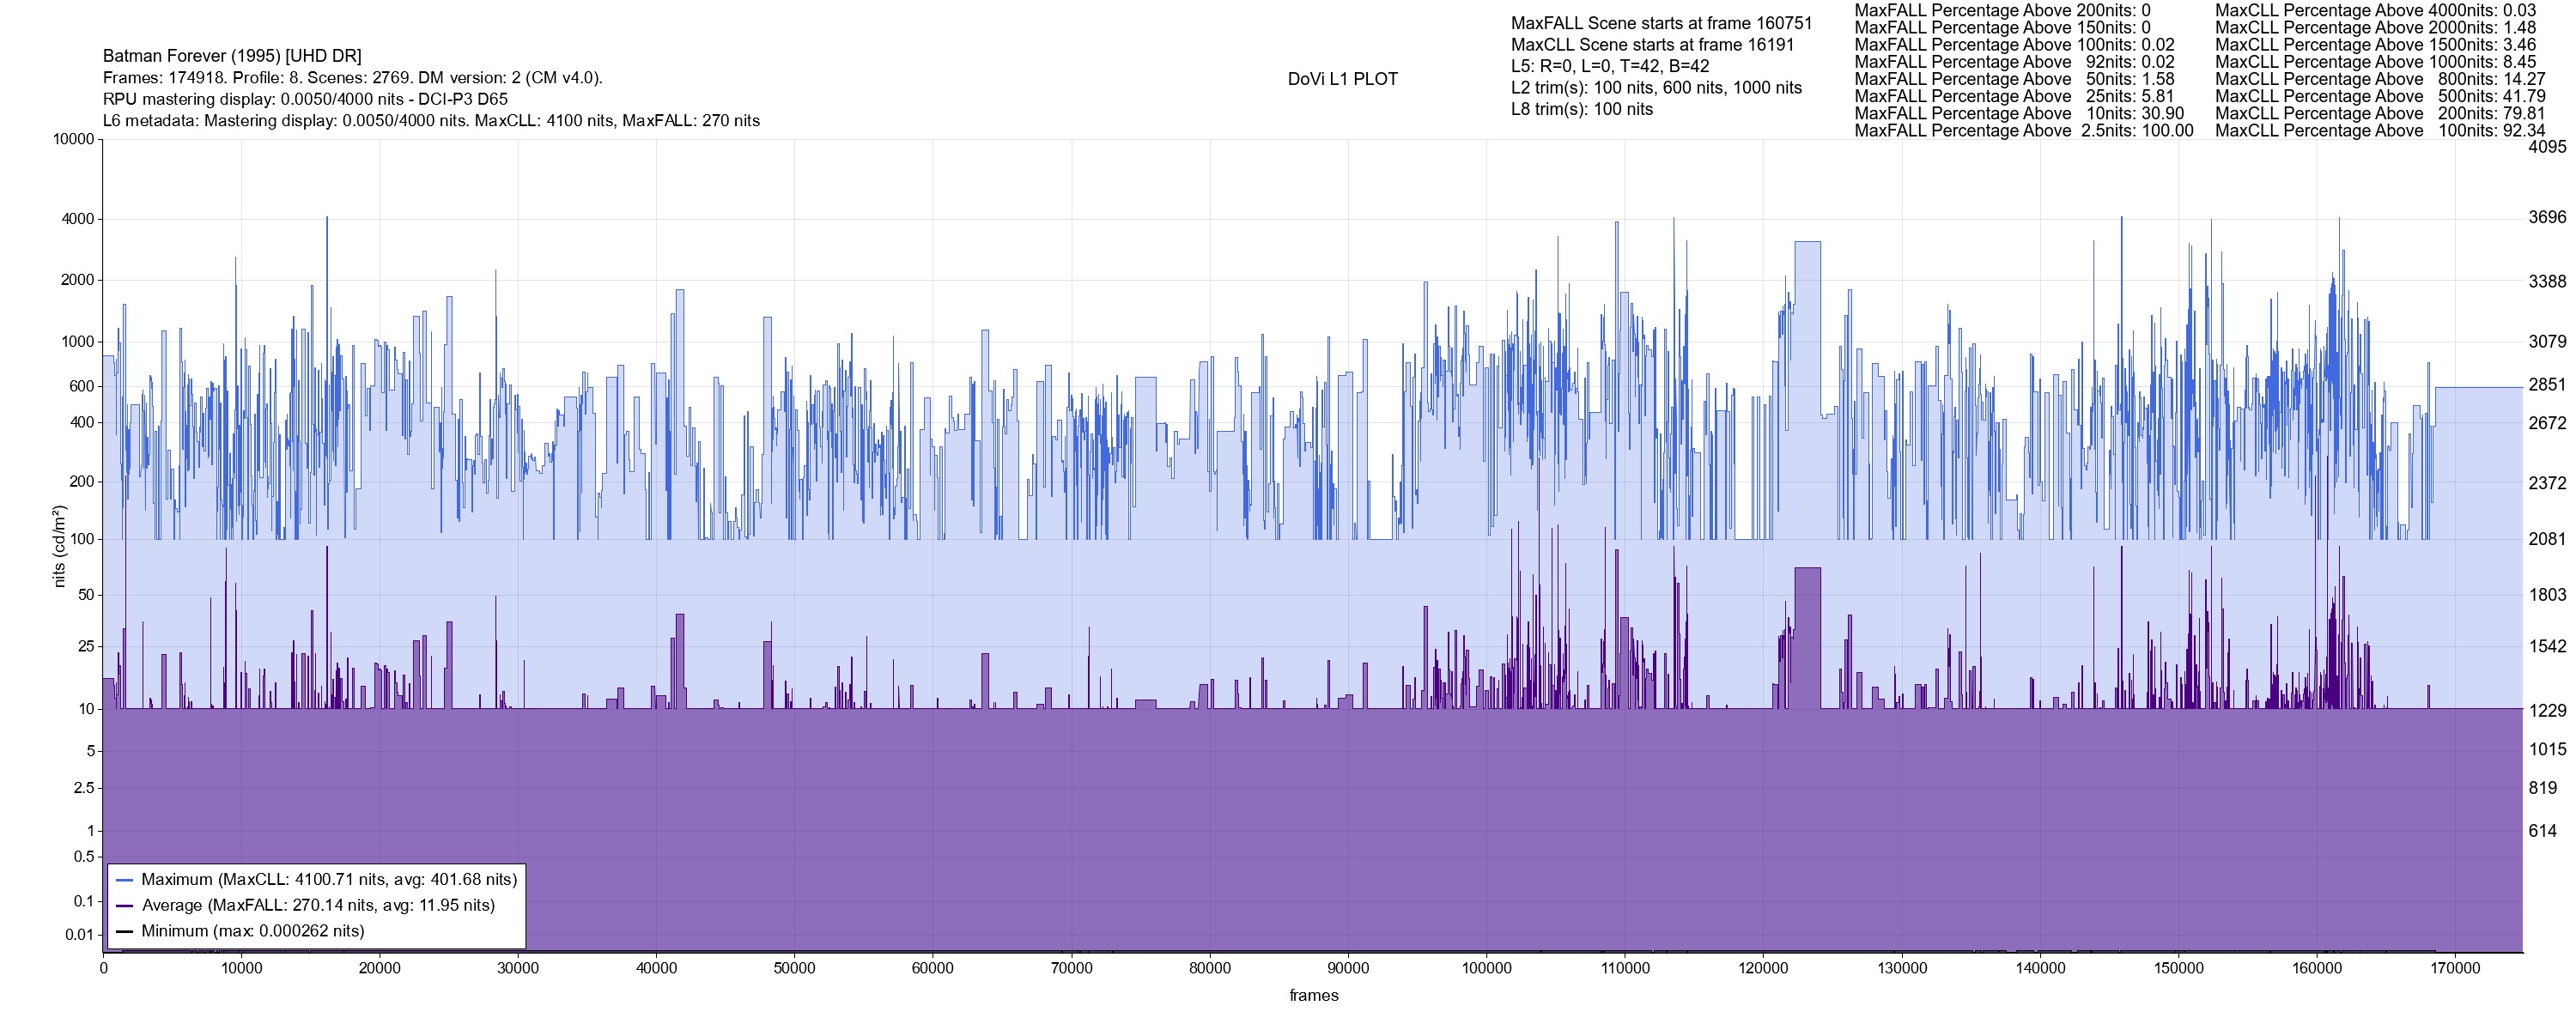Click the 50000 tick on the frames axis
The image size is (2576, 1030).
794,968
